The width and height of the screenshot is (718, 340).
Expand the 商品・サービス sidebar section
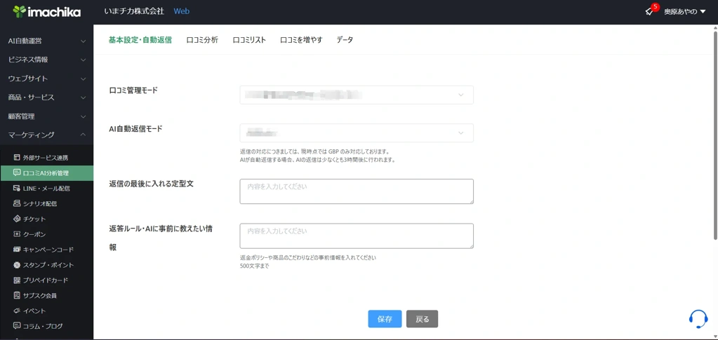(x=47, y=97)
